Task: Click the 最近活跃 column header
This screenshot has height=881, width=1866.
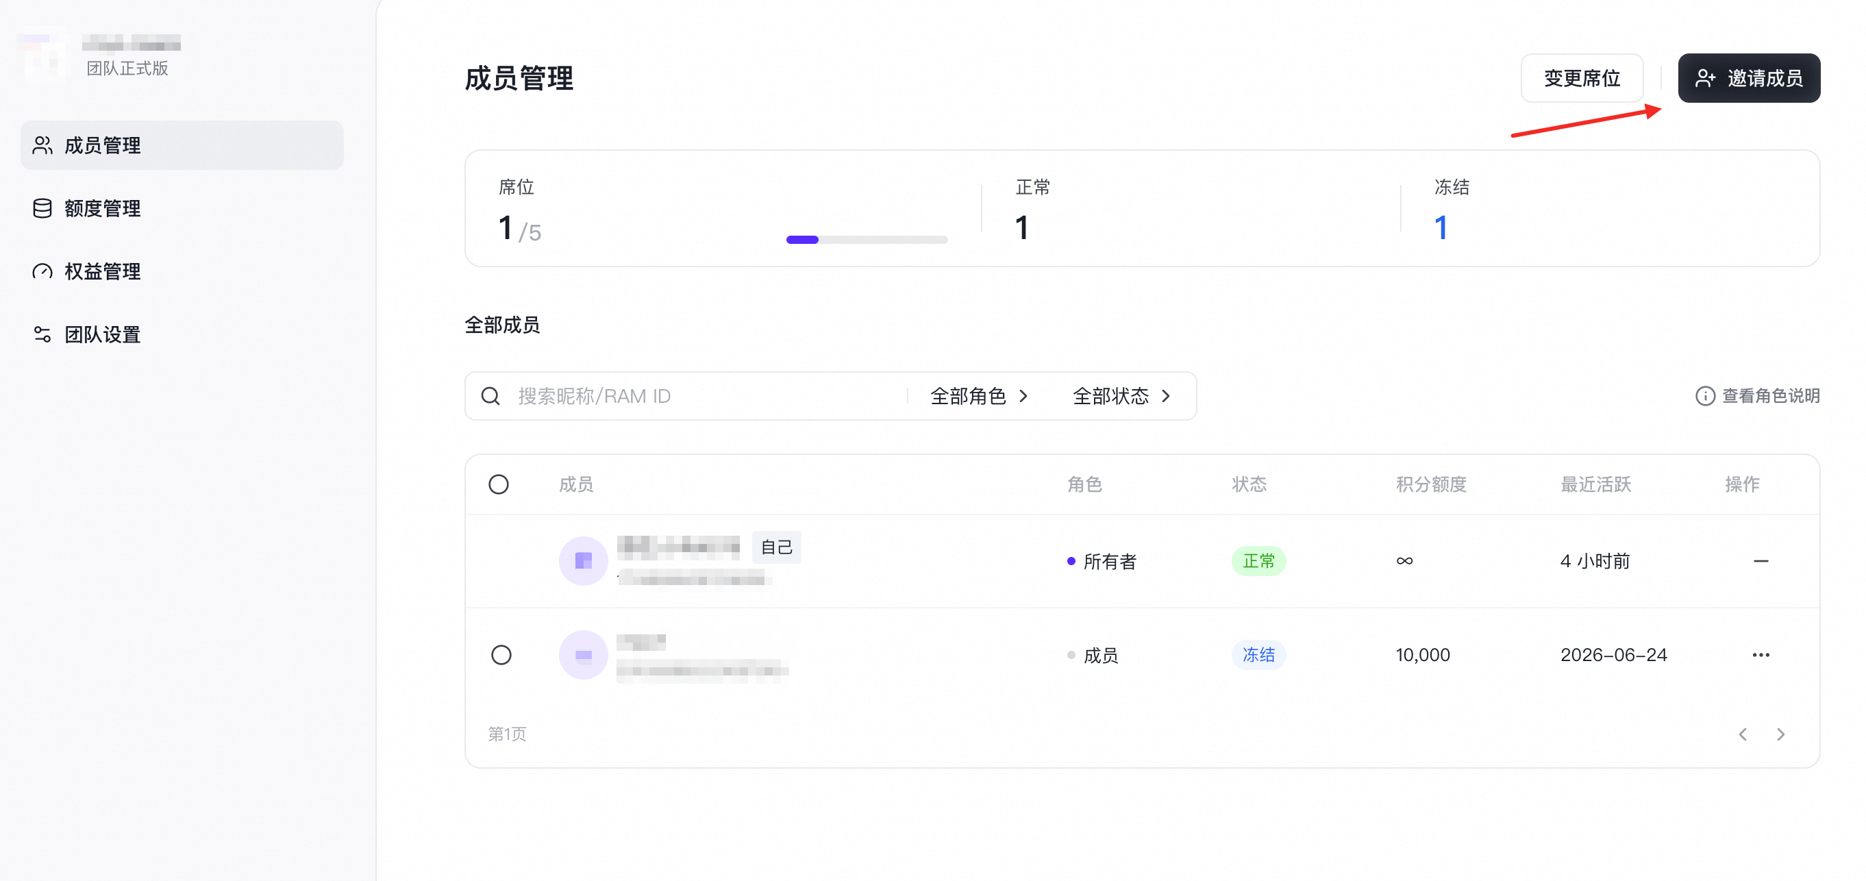Action: 1596,485
